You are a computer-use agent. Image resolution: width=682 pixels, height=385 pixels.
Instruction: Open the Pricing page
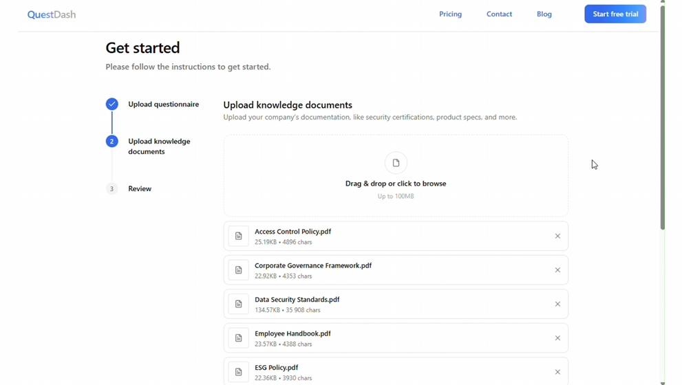450,14
